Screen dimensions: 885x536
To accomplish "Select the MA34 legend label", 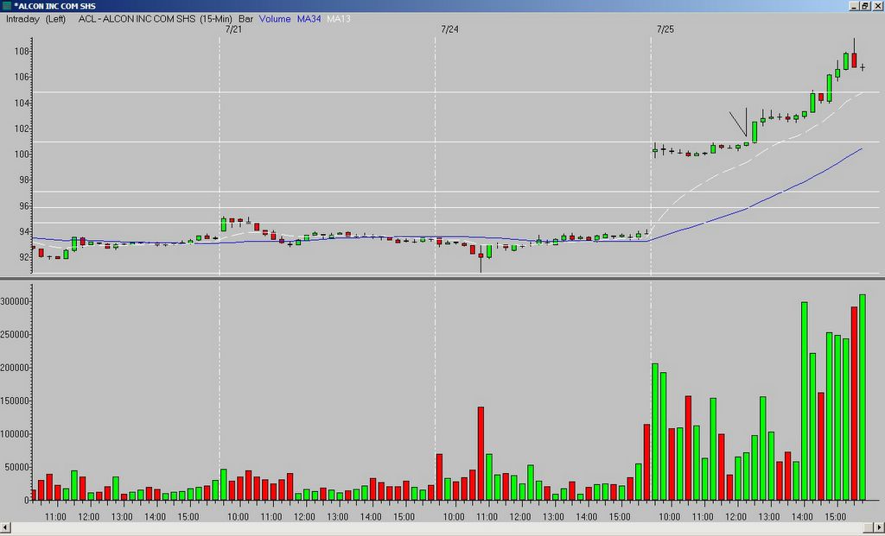I will (309, 19).
